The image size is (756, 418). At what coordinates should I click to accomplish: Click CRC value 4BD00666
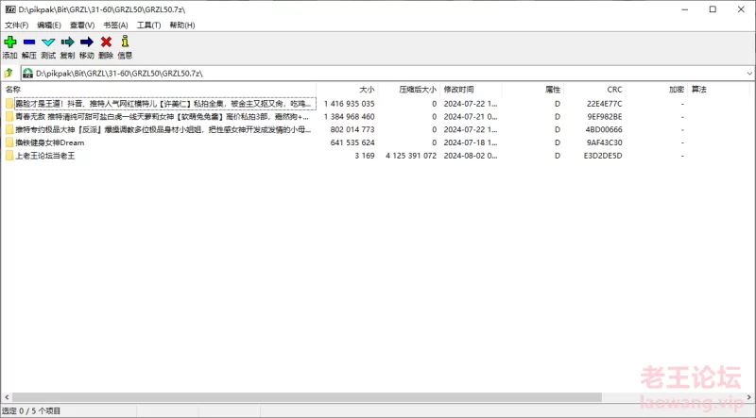point(604,129)
